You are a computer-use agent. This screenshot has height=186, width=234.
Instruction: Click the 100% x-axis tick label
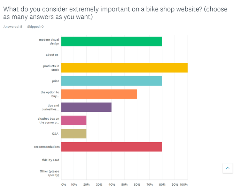point(184,184)
